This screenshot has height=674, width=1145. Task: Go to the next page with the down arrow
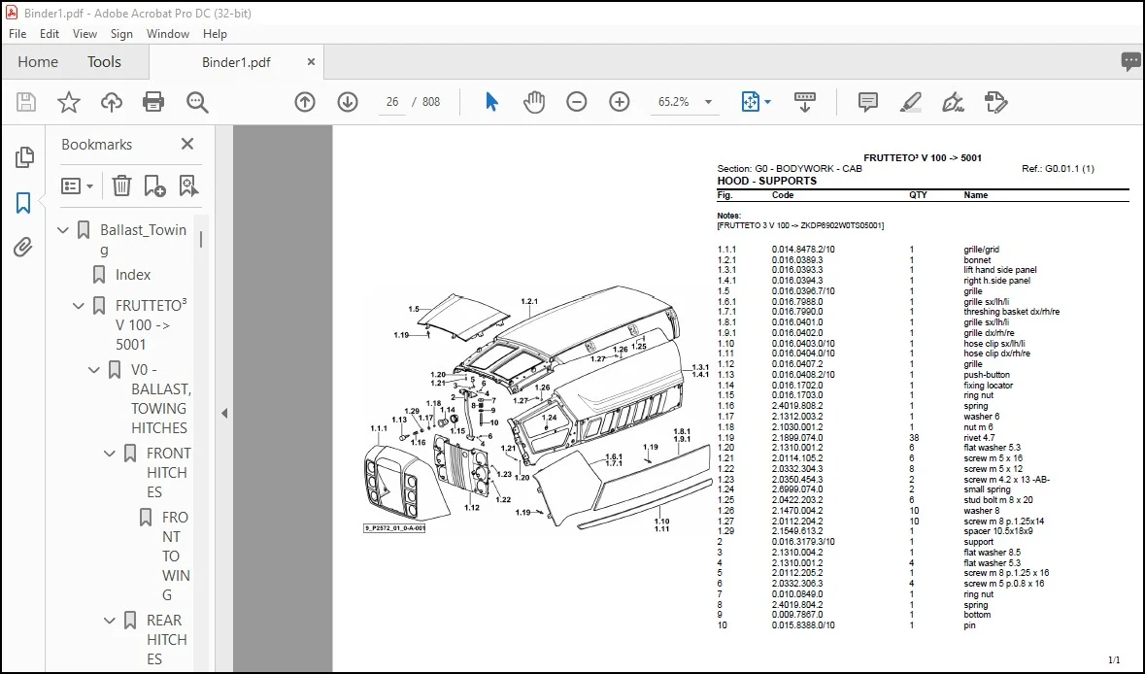click(348, 102)
